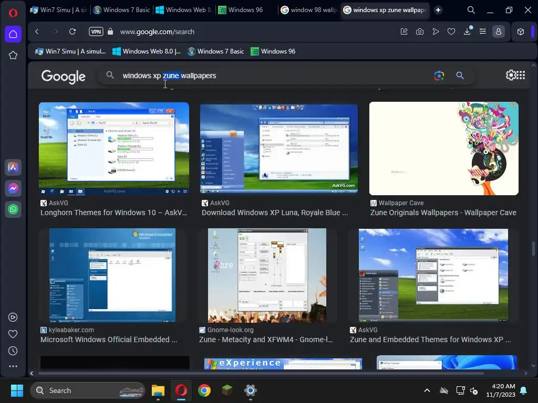Switch to Windows 7 Basic tab
Image resolution: width=538 pixels, height=403 pixels.
click(122, 10)
